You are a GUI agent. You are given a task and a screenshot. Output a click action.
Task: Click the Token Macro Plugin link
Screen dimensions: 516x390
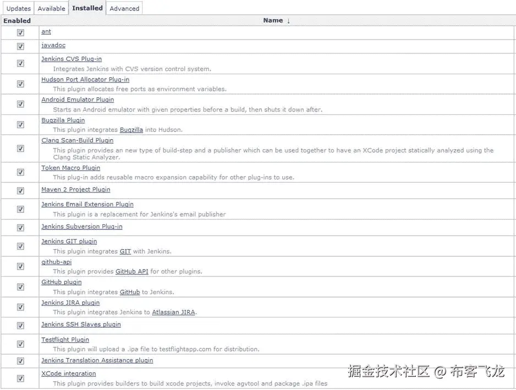pos(71,168)
